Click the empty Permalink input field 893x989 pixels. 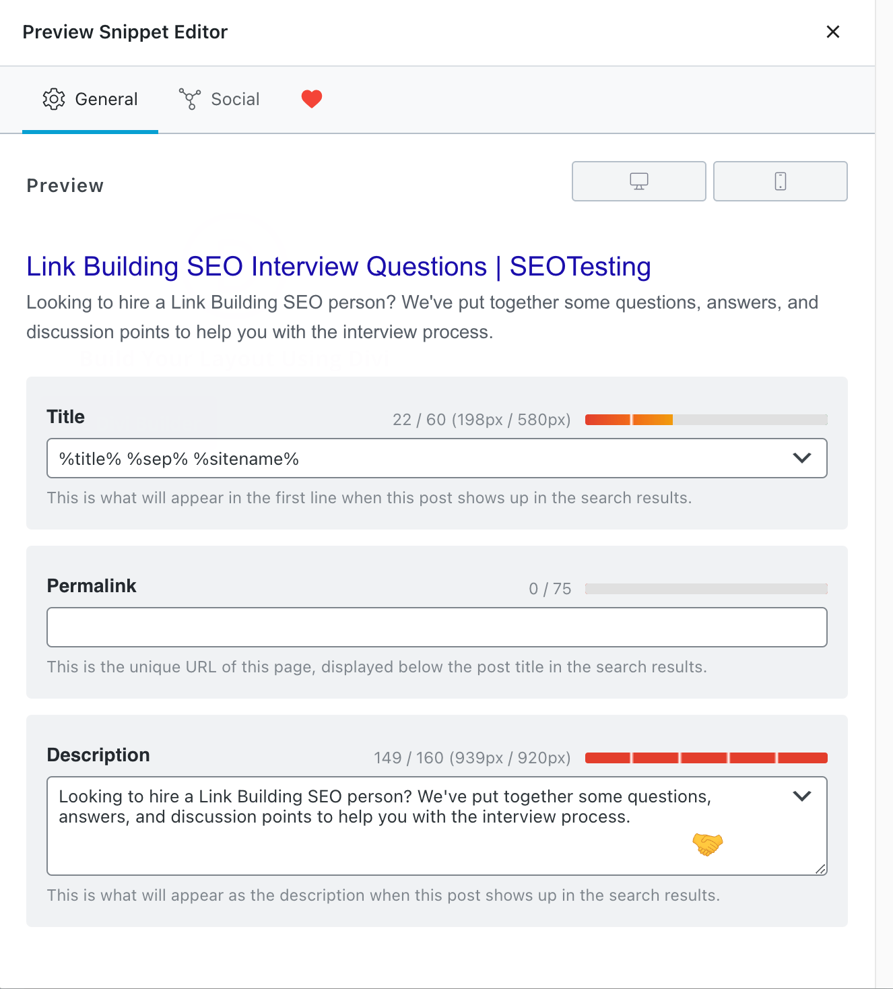436,627
